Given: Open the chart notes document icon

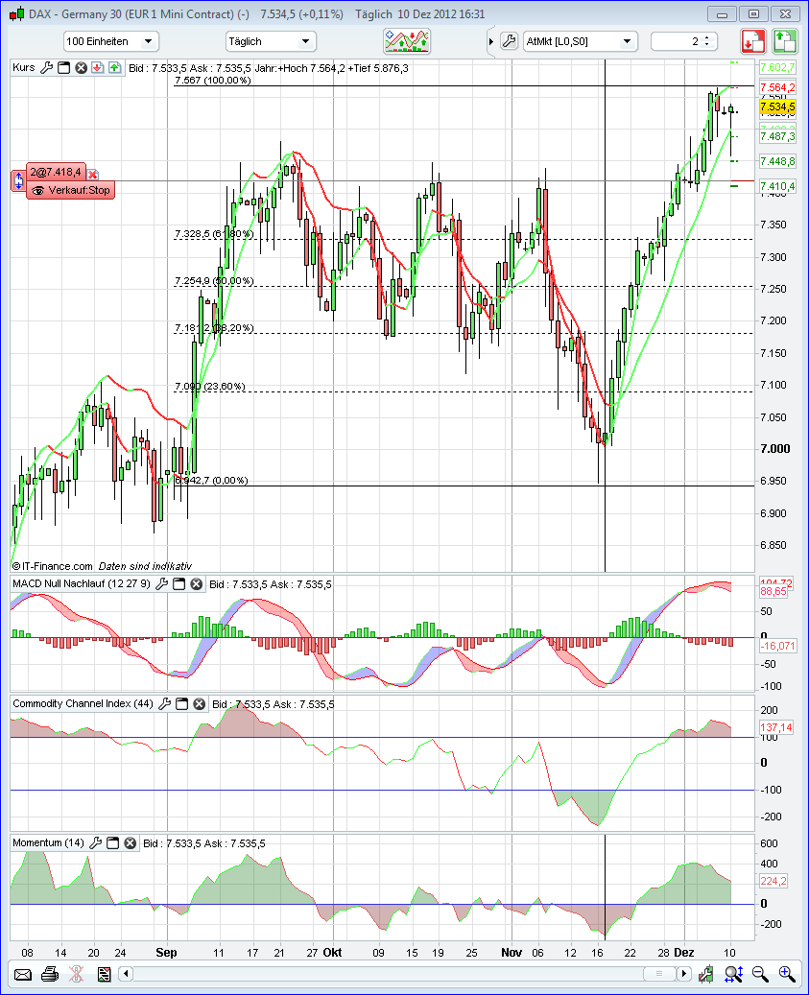Looking at the screenshot, I should click(x=104, y=974).
